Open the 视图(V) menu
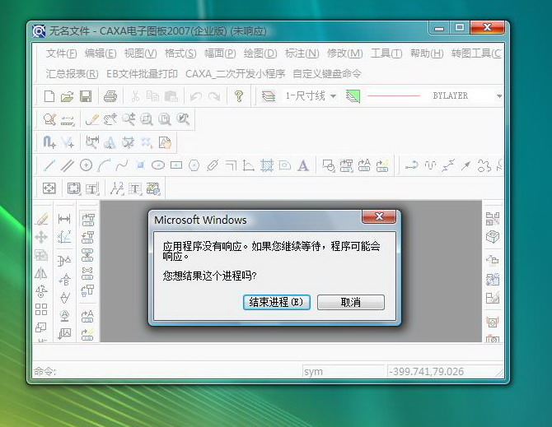The image size is (552, 427). tap(140, 53)
